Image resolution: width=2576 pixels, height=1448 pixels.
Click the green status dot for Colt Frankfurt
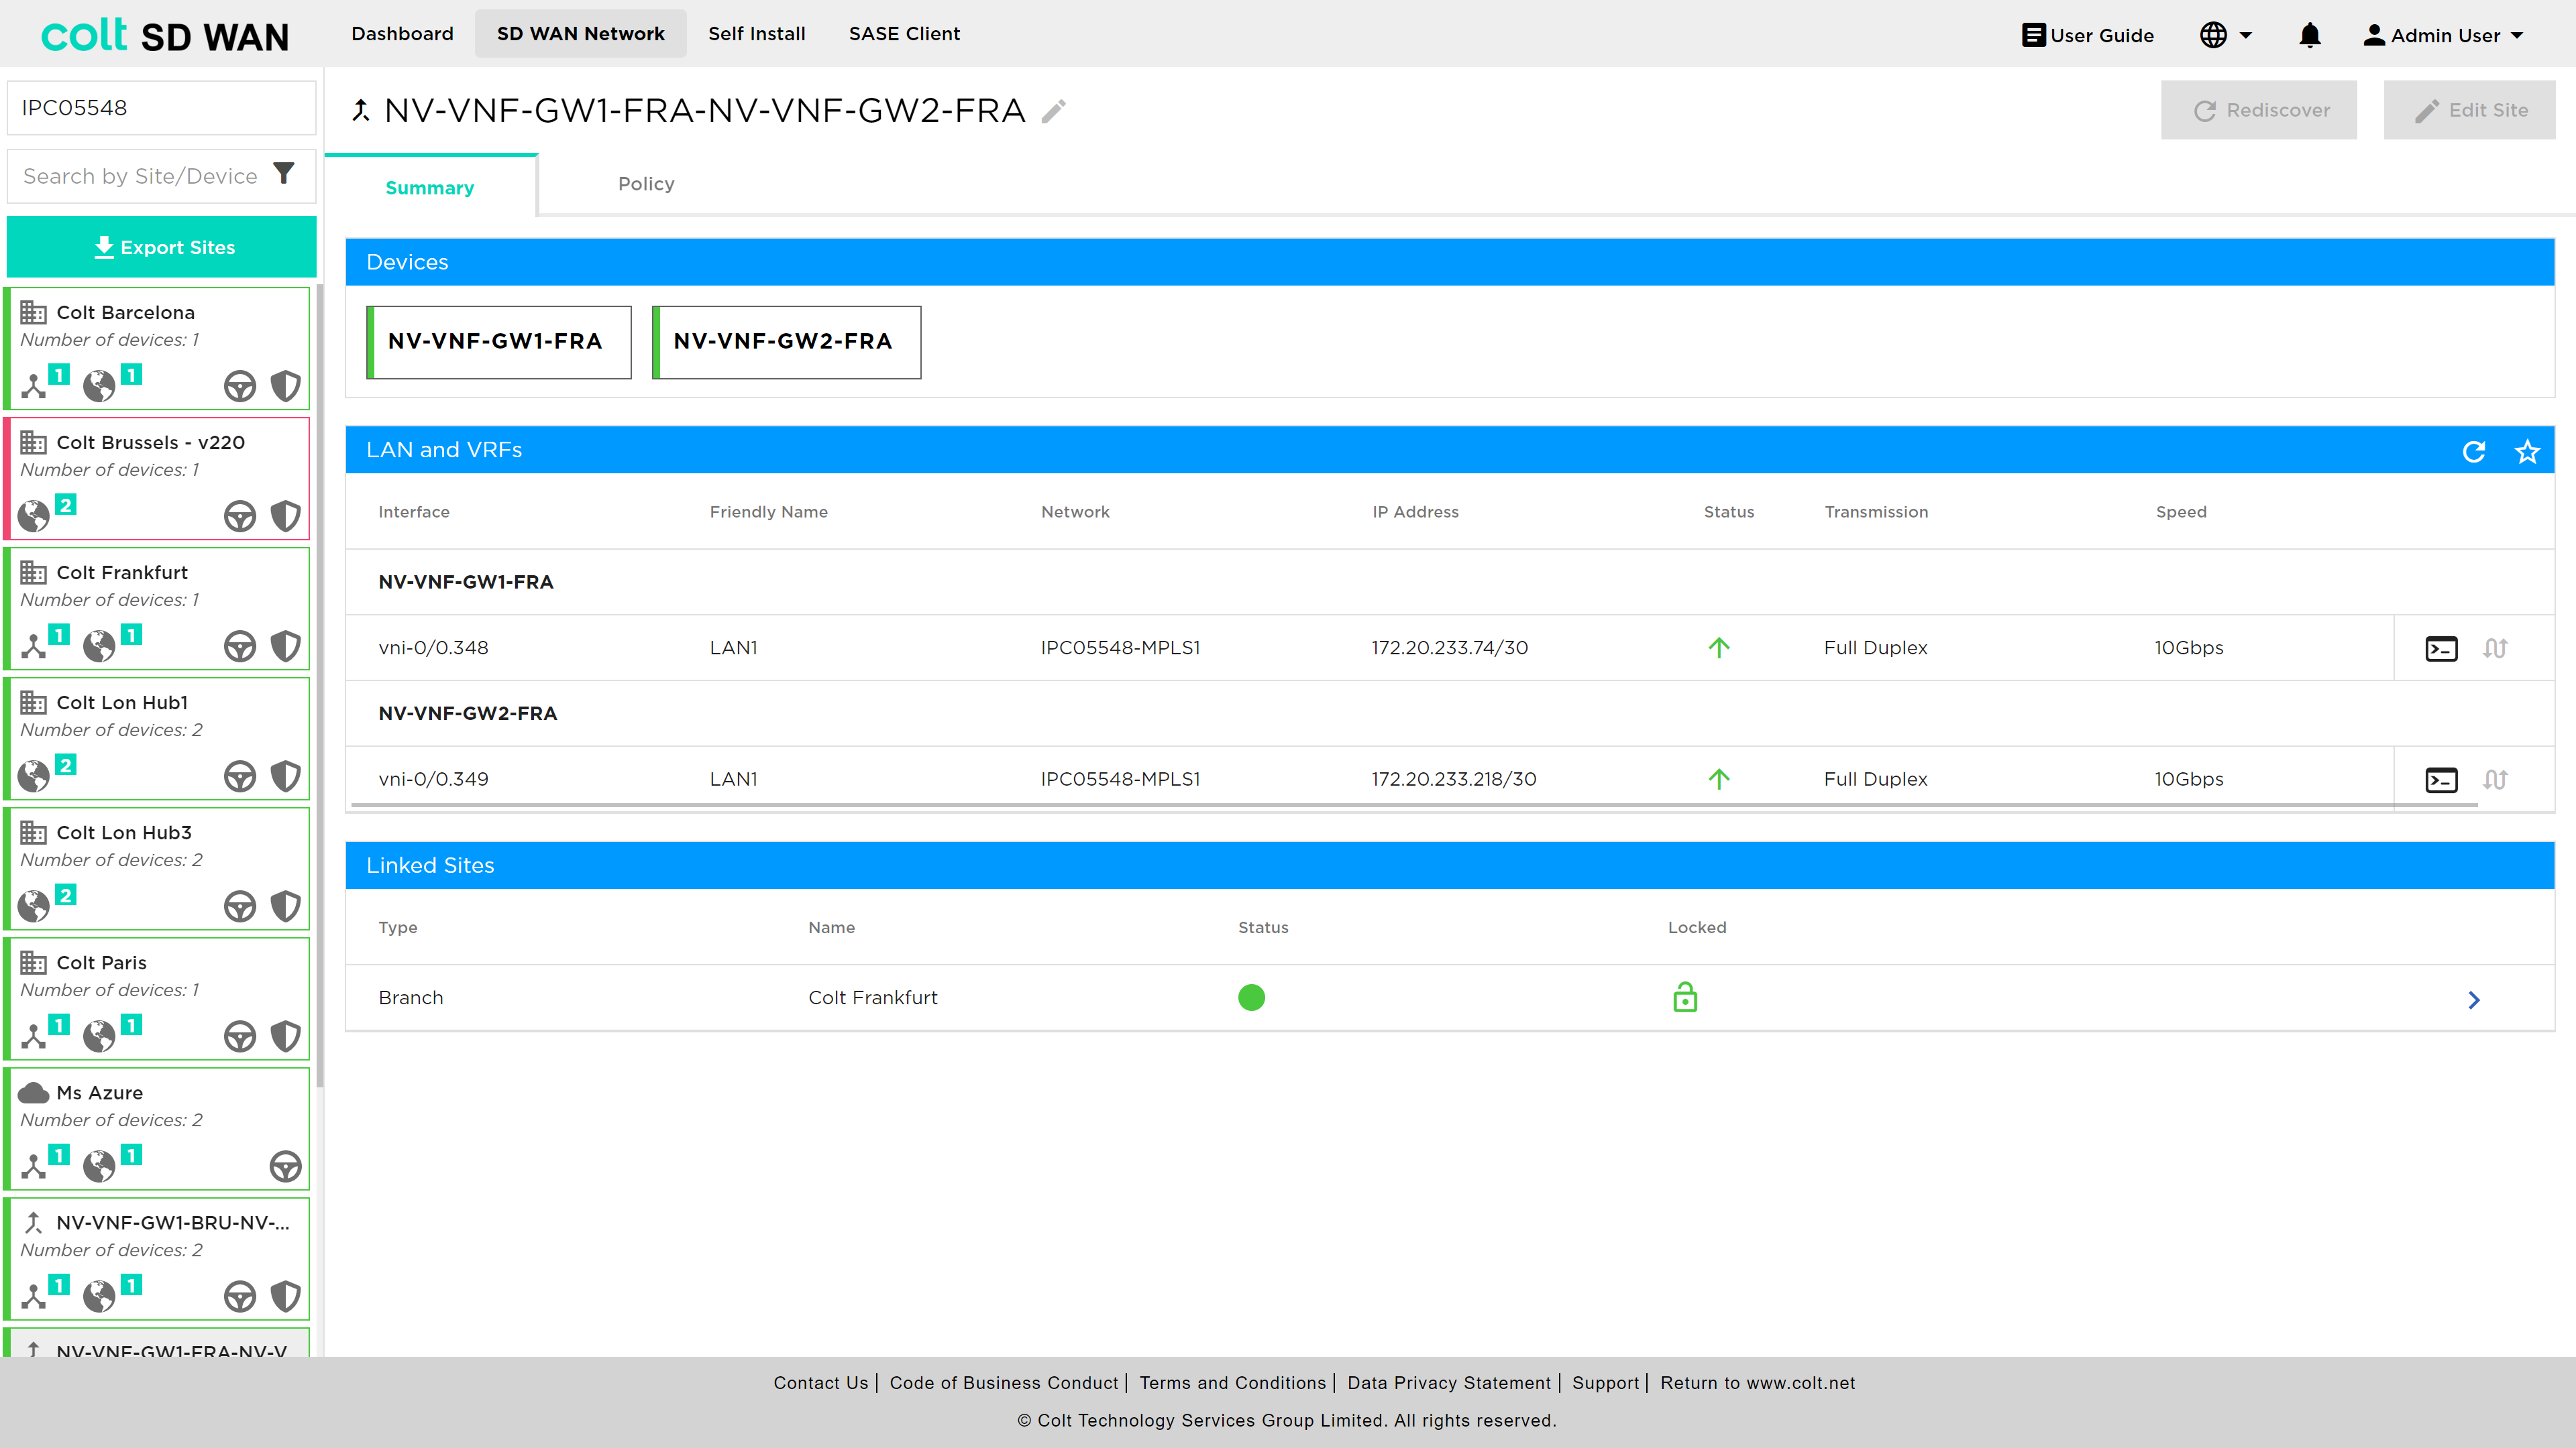coord(1251,998)
